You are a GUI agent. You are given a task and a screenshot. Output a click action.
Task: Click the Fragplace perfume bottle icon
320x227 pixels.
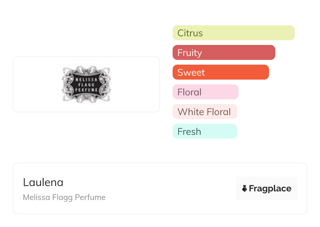click(245, 188)
